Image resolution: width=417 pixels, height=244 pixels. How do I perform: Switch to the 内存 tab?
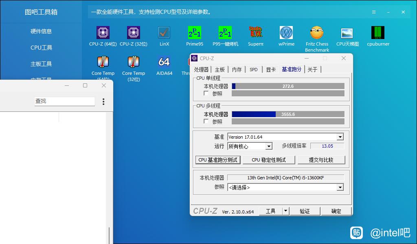[237, 70]
